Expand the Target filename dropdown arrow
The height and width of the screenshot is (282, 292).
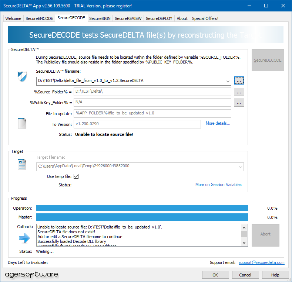[x=241, y=167]
